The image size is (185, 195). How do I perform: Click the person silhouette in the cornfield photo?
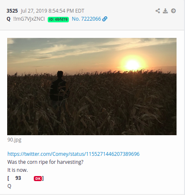[x=59, y=87]
